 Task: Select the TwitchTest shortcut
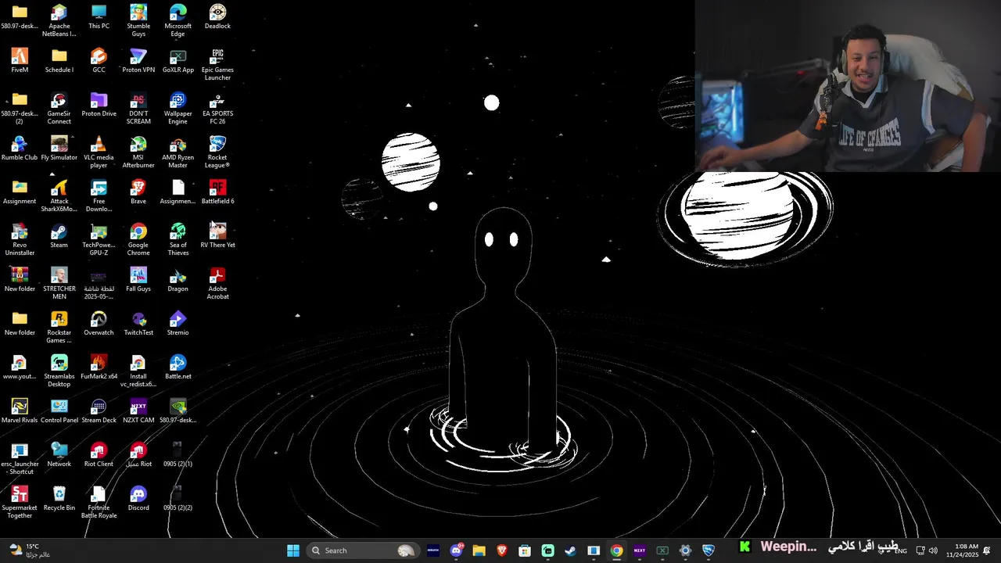138,323
